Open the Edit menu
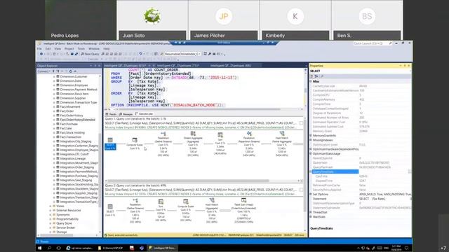449x252 pixels. click(48, 49)
